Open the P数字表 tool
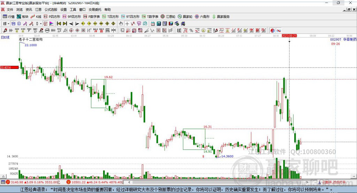 (x=92, y=17)
